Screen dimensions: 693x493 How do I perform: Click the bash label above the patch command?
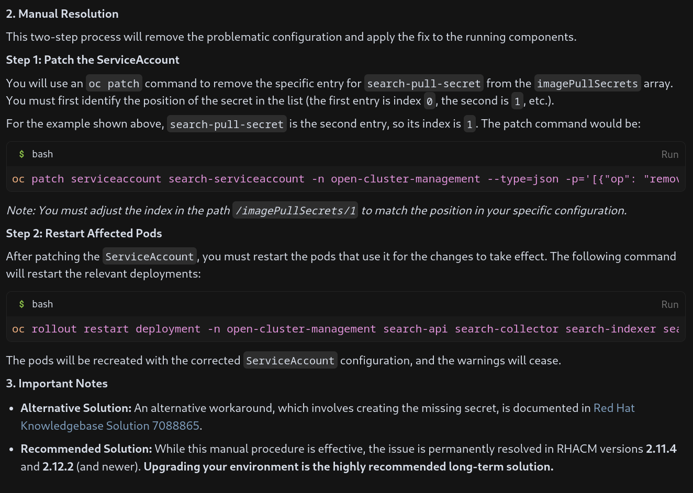point(42,154)
